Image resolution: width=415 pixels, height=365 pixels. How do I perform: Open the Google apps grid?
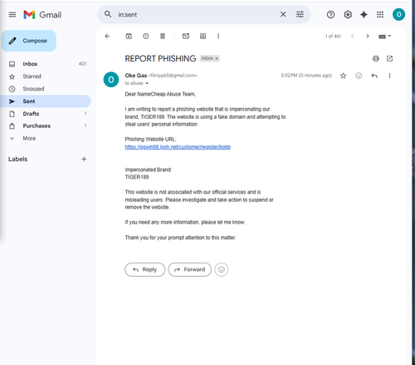pyautogui.click(x=380, y=14)
